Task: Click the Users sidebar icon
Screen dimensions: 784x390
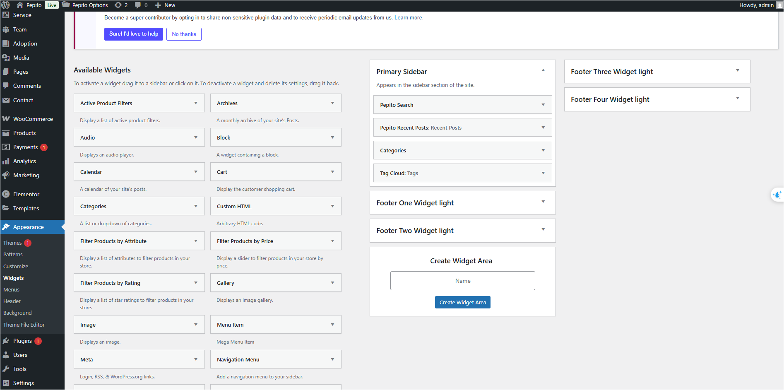Action: pyautogui.click(x=6, y=355)
